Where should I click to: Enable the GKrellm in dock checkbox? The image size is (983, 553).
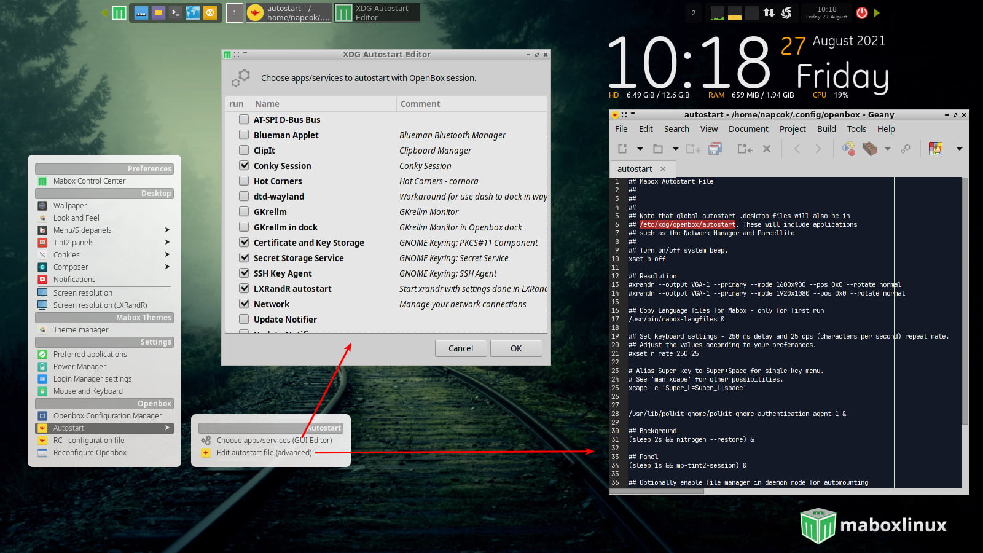coord(244,227)
